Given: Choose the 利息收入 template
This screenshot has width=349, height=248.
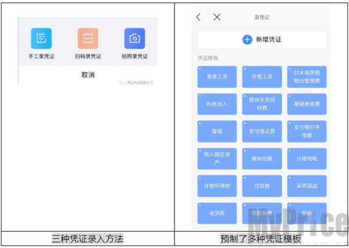Looking at the screenshot, I should 217,104.
